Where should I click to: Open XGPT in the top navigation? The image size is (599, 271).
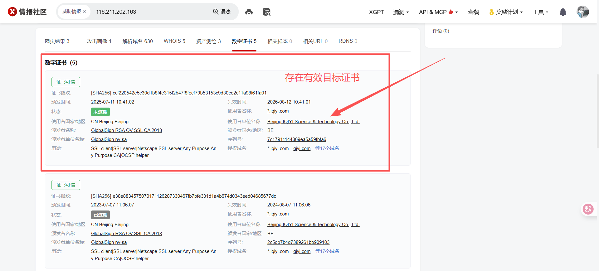coord(376,12)
